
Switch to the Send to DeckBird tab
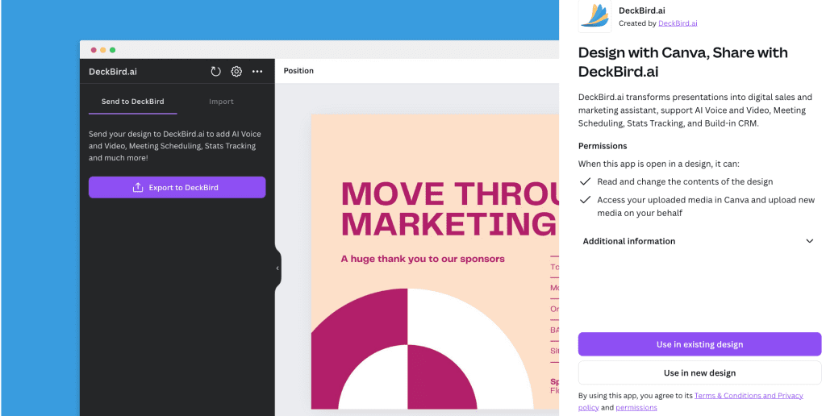pos(133,102)
